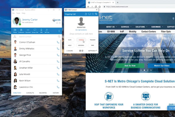Open the File menu
Image resolution: width=175 pixels, height=117 pixels.
13,13
